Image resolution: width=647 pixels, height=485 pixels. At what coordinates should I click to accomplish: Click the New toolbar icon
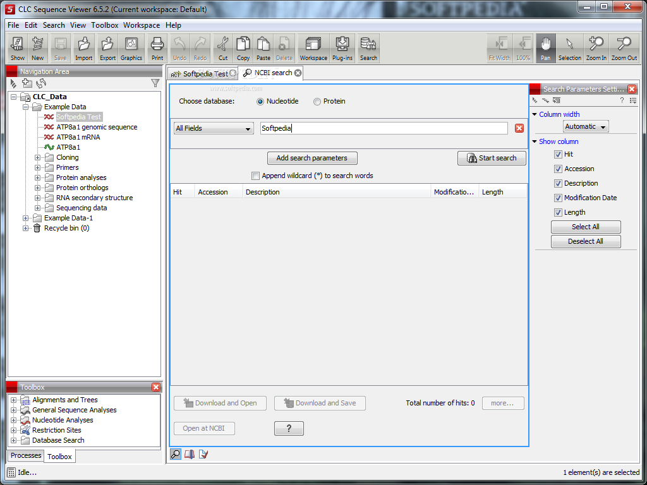coord(37,48)
